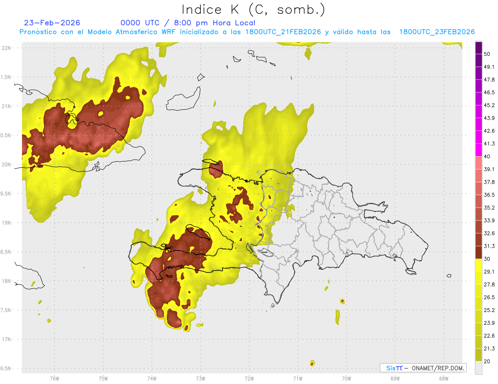The image size is (498, 384).
Task: Click the "20N" latitude label
Action: pos(6,164)
